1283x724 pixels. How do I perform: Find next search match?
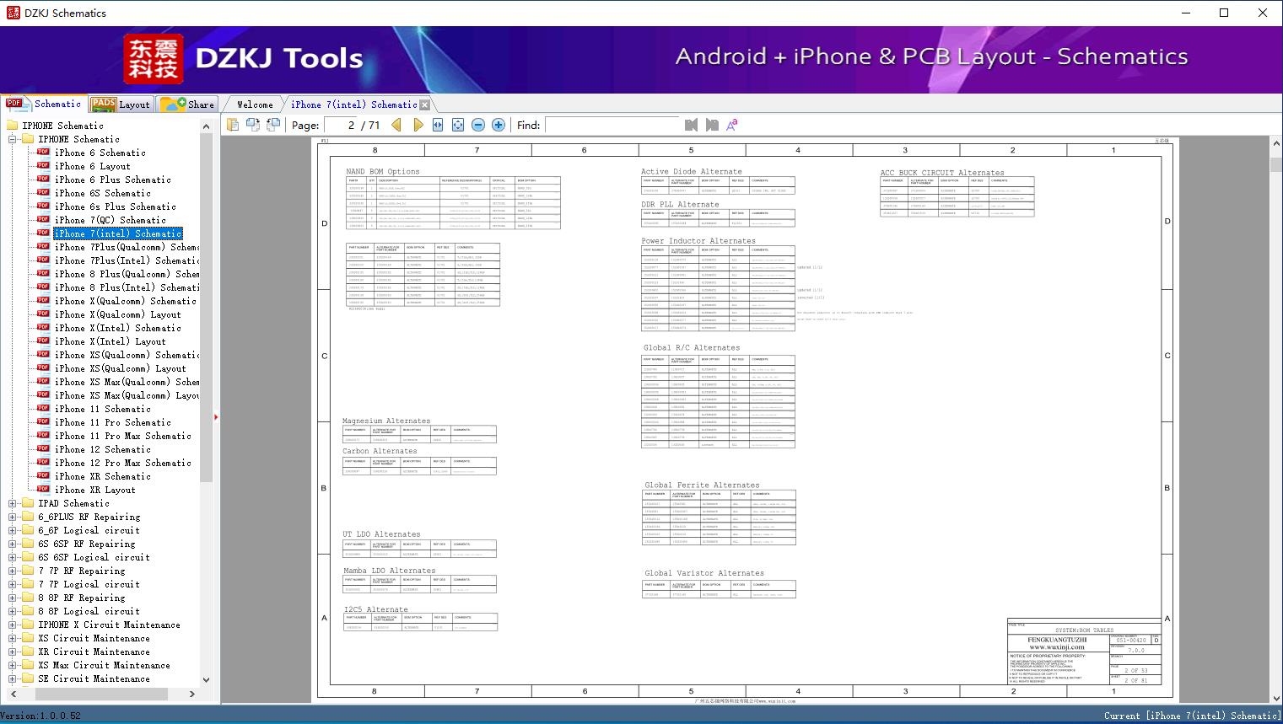click(712, 125)
